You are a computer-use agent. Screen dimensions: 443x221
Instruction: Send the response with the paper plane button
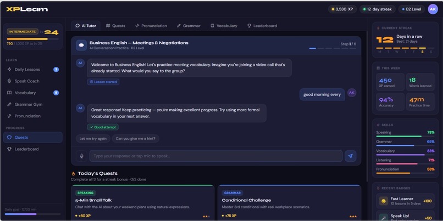tap(350, 156)
